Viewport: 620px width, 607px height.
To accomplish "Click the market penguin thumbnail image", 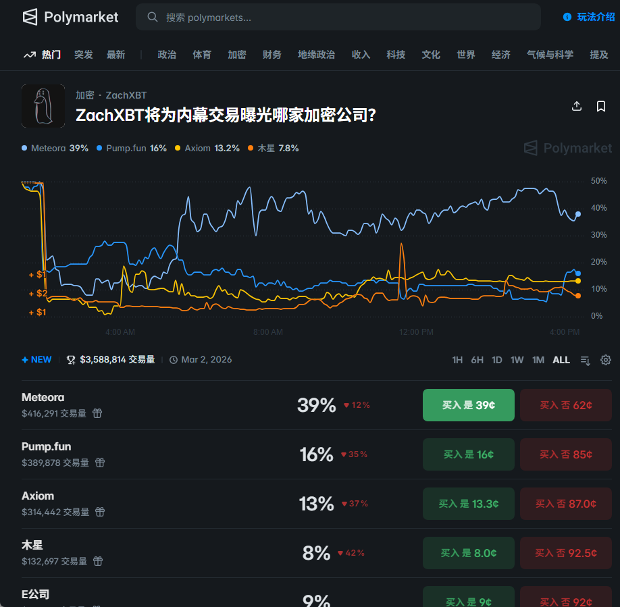I will (43, 106).
